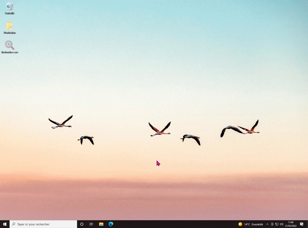Open the volume speaker tray icon
The width and height of the screenshot is (308, 228).
281,224
